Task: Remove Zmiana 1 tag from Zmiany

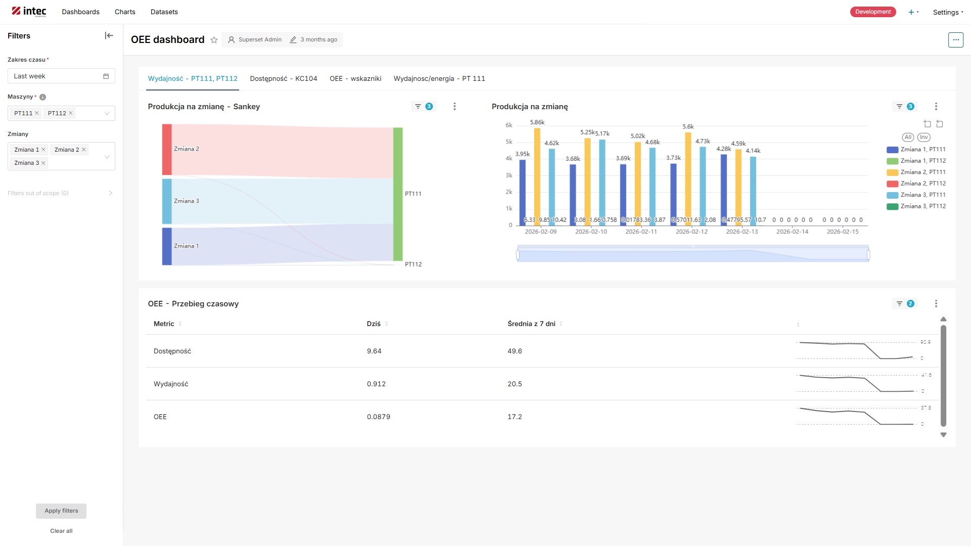Action: click(43, 150)
